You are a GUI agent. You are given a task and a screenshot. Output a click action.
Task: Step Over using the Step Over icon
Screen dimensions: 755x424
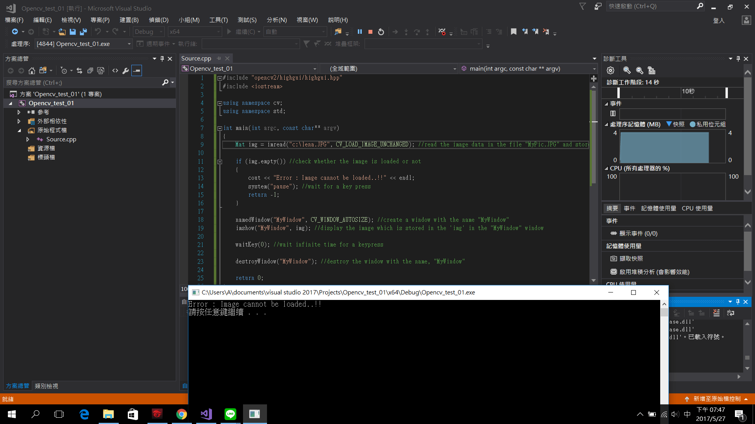(x=417, y=31)
